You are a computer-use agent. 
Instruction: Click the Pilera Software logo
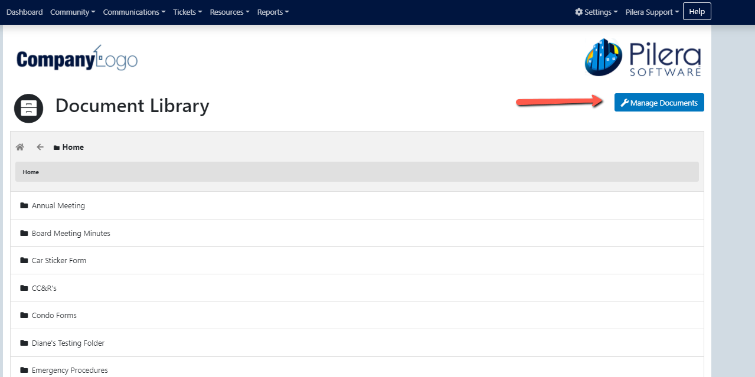pyautogui.click(x=643, y=57)
